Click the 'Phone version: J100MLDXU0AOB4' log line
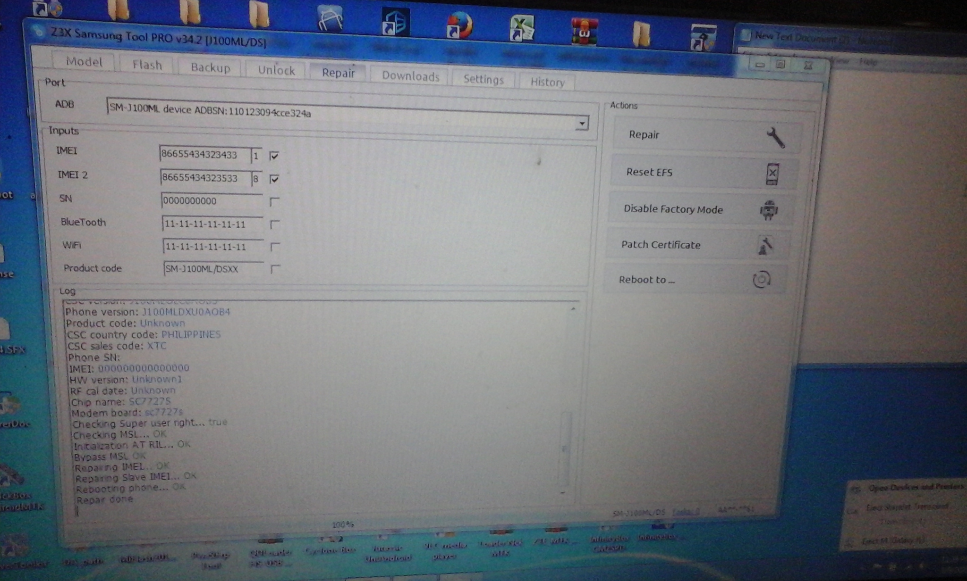 (x=148, y=312)
